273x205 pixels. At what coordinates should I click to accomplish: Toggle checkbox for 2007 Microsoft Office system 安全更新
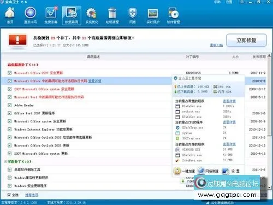point(9,89)
